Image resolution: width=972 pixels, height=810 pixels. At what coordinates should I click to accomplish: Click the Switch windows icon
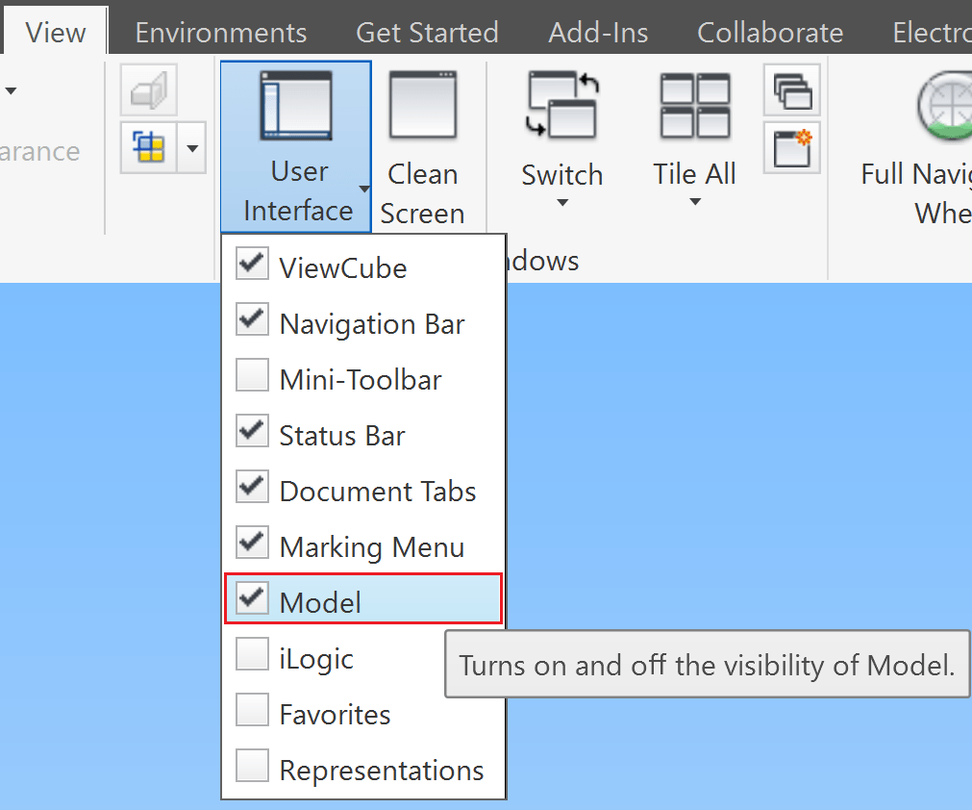562,104
